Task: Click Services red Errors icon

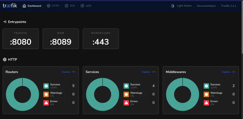Action: [x=126, y=103]
